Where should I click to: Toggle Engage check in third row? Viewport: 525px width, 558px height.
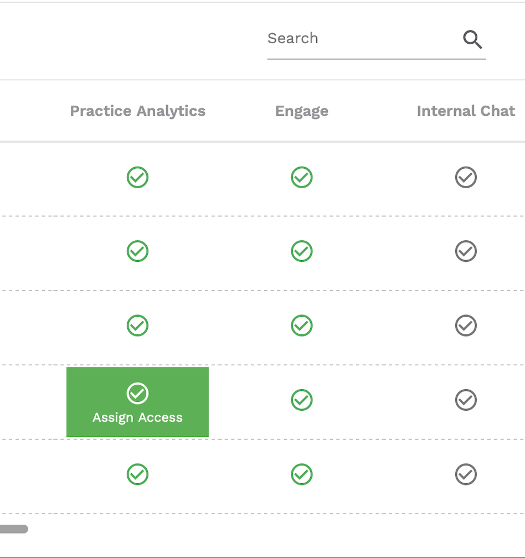[x=301, y=325]
